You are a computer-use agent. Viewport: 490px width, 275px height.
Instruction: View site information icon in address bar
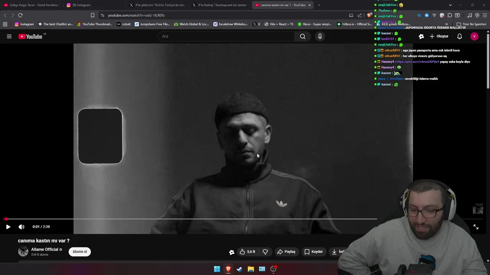coord(102,15)
